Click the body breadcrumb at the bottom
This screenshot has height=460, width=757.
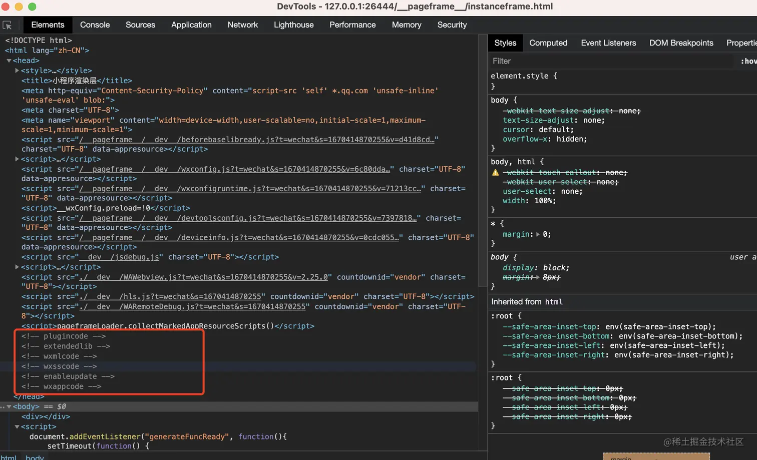point(35,457)
